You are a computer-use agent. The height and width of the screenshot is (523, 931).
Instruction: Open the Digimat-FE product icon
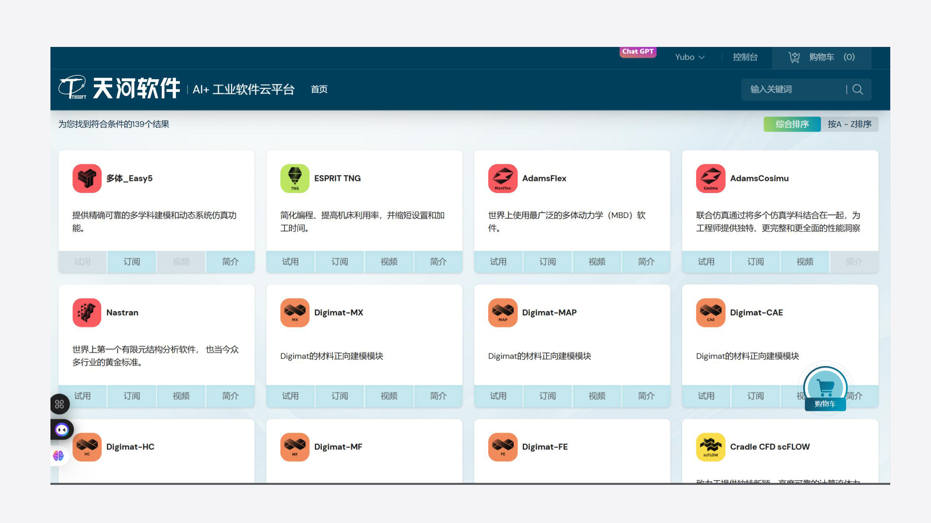[503, 447]
